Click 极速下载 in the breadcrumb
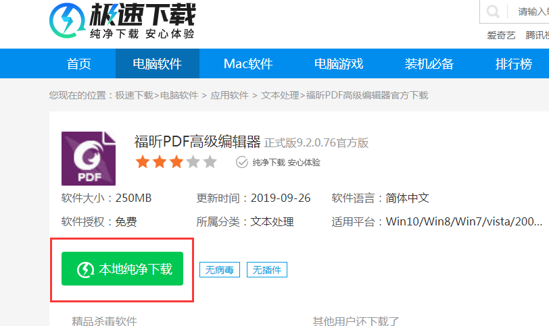Image resolution: width=549 pixels, height=326 pixels. [x=134, y=95]
